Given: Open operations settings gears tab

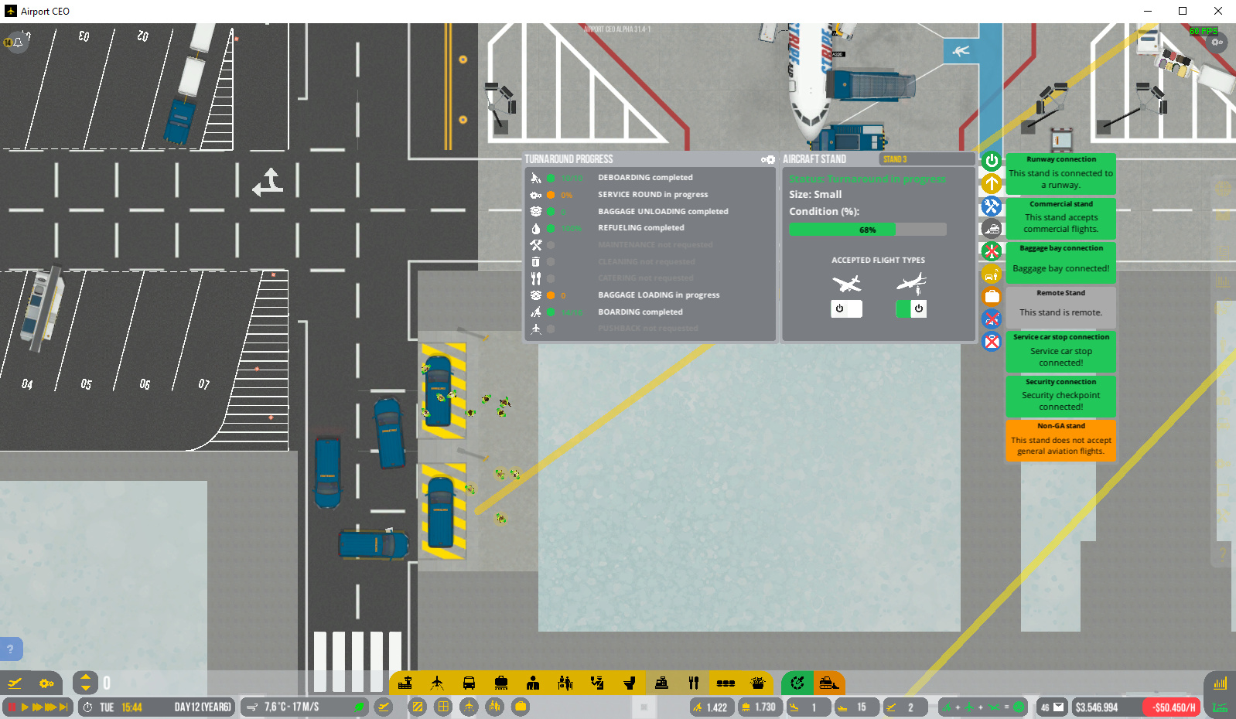Looking at the screenshot, I should (x=46, y=683).
